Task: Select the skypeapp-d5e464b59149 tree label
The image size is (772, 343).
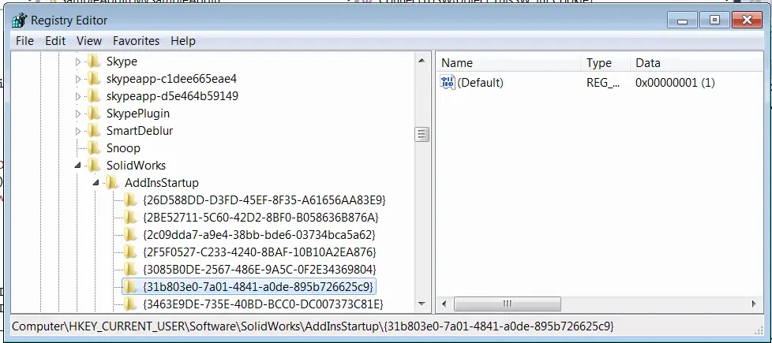Action: click(x=172, y=96)
